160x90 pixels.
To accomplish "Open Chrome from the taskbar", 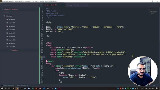I will tap(13, 88).
